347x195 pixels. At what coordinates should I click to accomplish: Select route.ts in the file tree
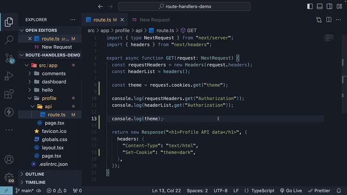tap(56, 115)
